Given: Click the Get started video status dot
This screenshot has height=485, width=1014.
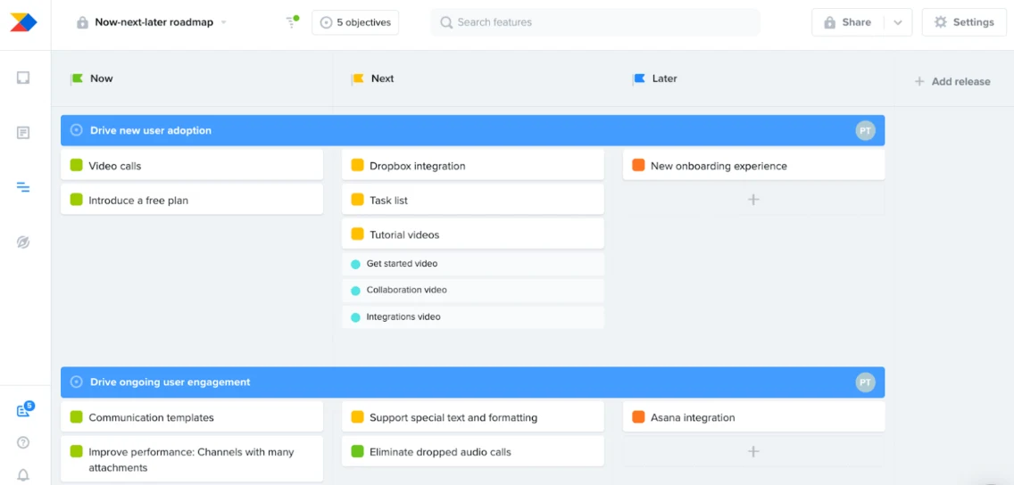Looking at the screenshot, I should 355,264.
